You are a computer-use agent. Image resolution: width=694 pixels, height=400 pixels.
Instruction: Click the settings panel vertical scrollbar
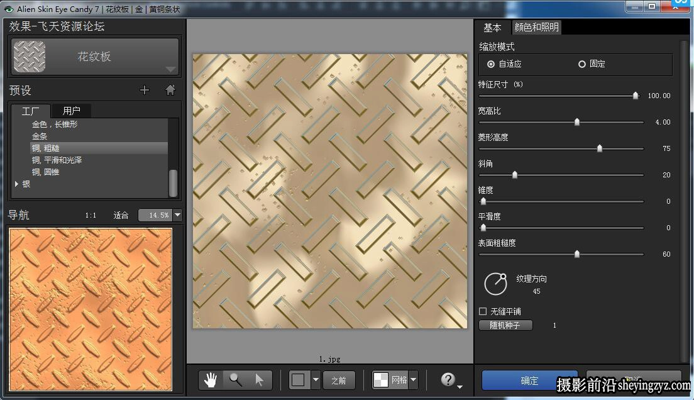(x=684, y=201)
